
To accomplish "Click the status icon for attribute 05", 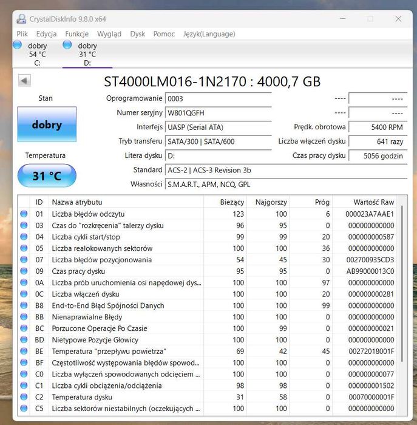I will pyautogui.click(x=24, y=248).
